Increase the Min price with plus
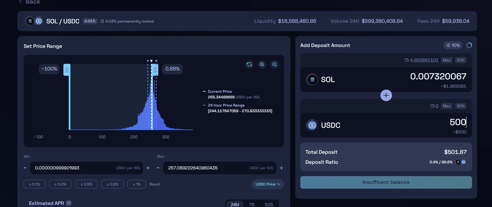492x207 pixels. coord(148,168)
